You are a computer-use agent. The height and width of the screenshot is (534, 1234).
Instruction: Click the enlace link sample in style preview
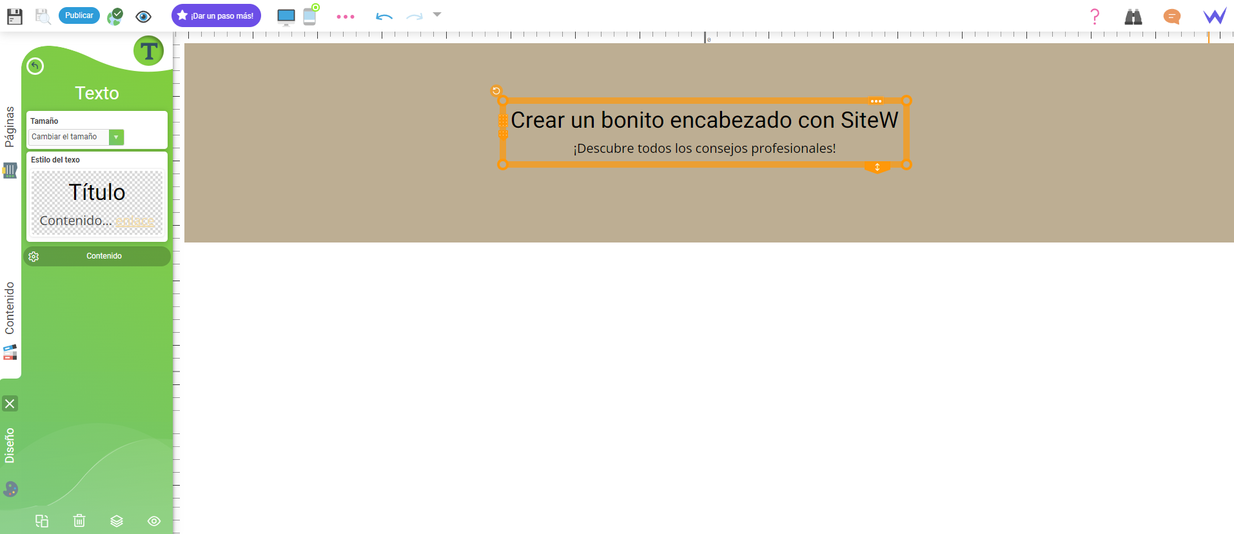(x=135, y=221)
